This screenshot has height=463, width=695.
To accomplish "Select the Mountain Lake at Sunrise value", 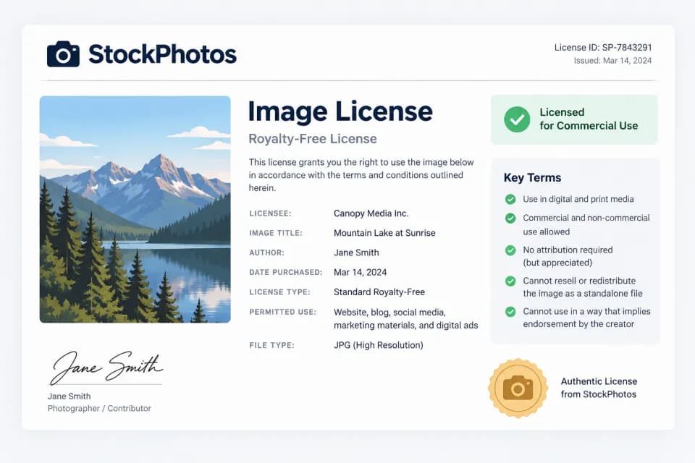I will point(384,233).
